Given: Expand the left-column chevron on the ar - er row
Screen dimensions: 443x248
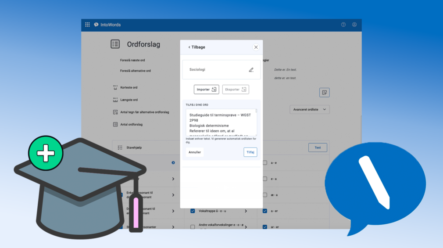Looking at the screenshot, I should tap(173, 227).
